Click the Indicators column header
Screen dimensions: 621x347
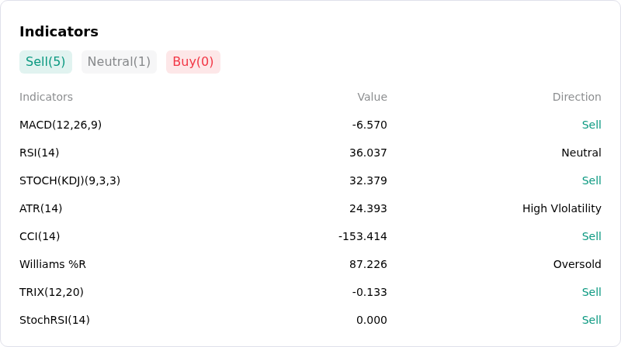(x=46, y=97)
